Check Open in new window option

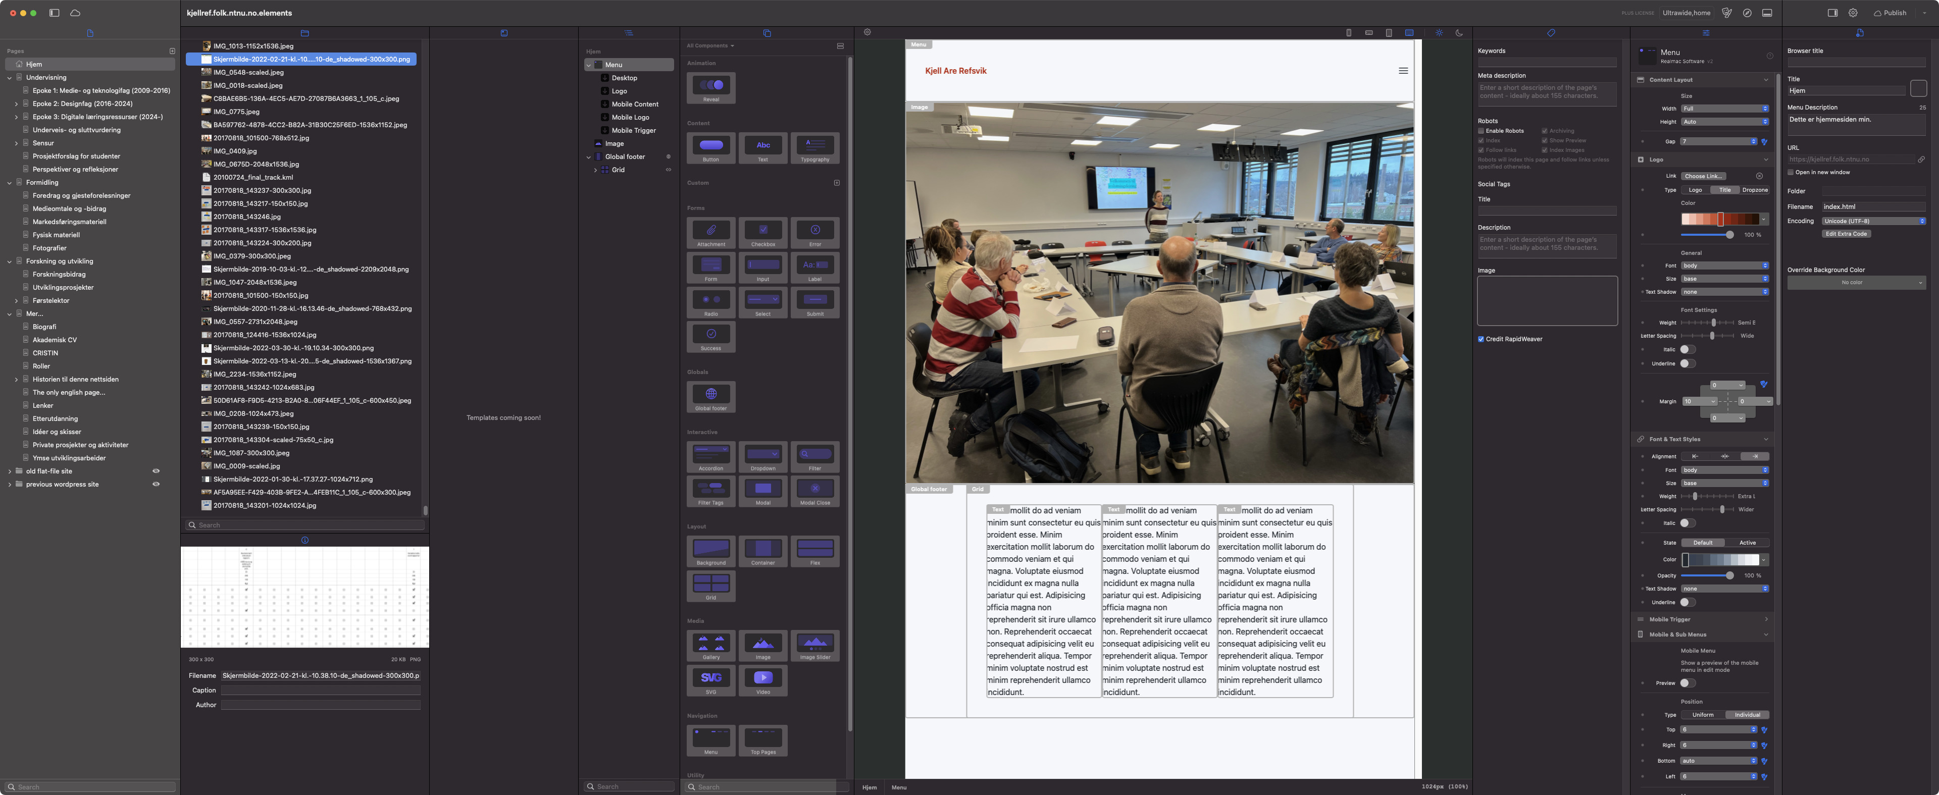[x=1791, y=172]
